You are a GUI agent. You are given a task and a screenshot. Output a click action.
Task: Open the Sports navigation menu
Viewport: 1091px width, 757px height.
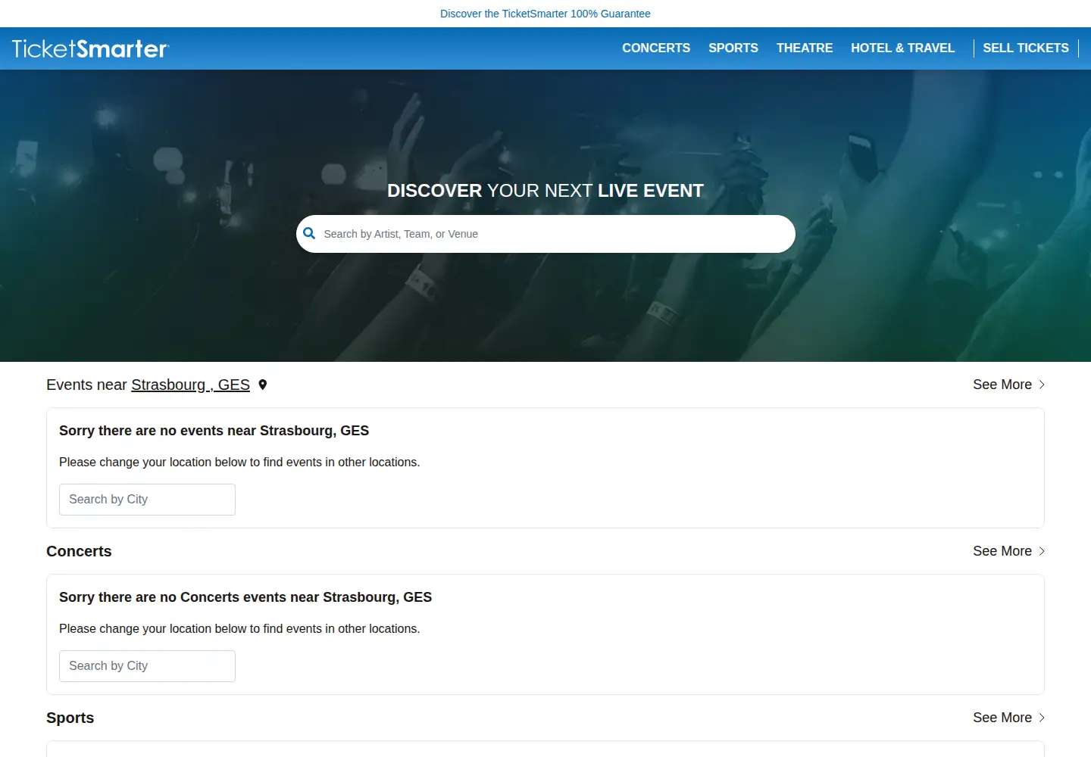(733, 48)
